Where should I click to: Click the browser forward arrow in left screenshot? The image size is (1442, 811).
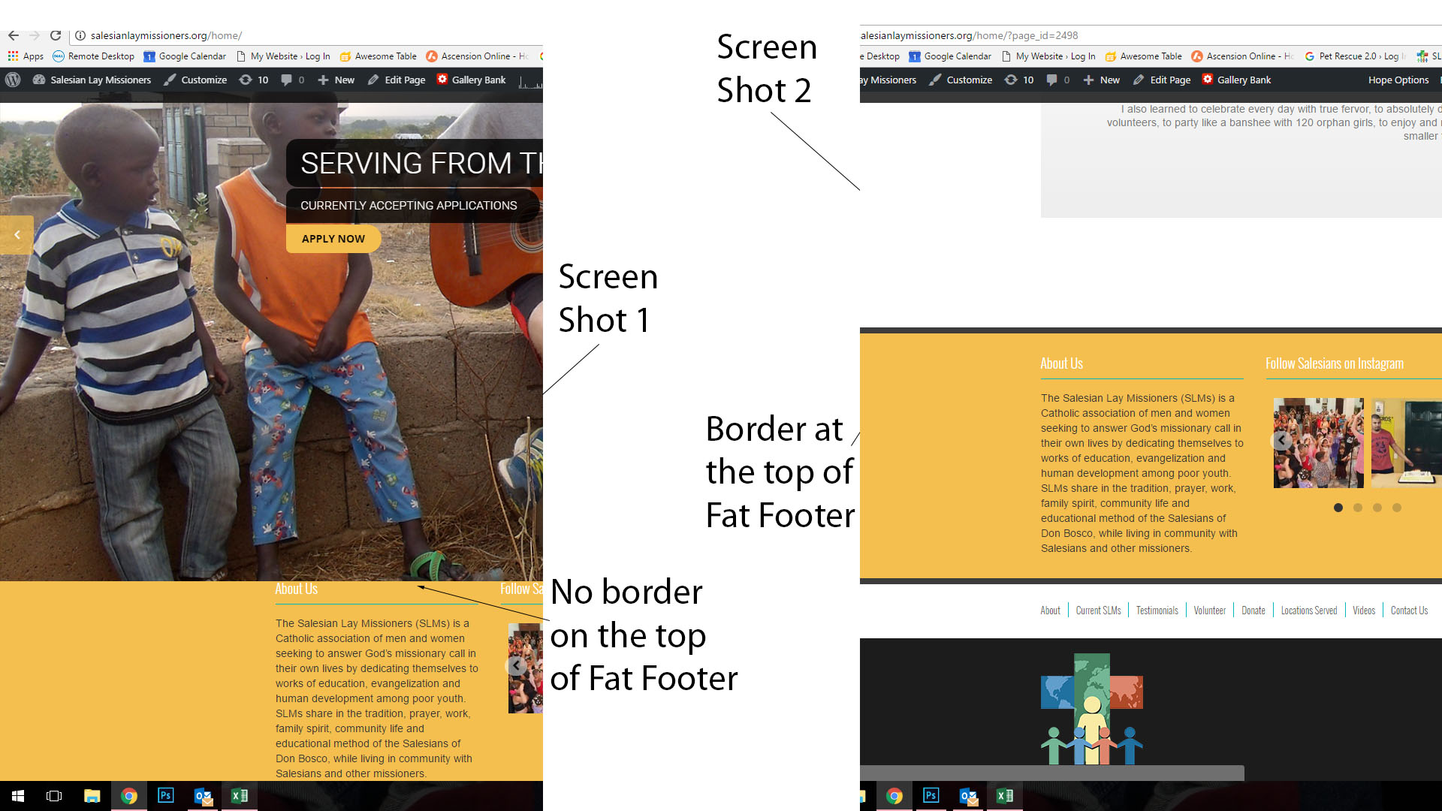[x=35, y=35]
